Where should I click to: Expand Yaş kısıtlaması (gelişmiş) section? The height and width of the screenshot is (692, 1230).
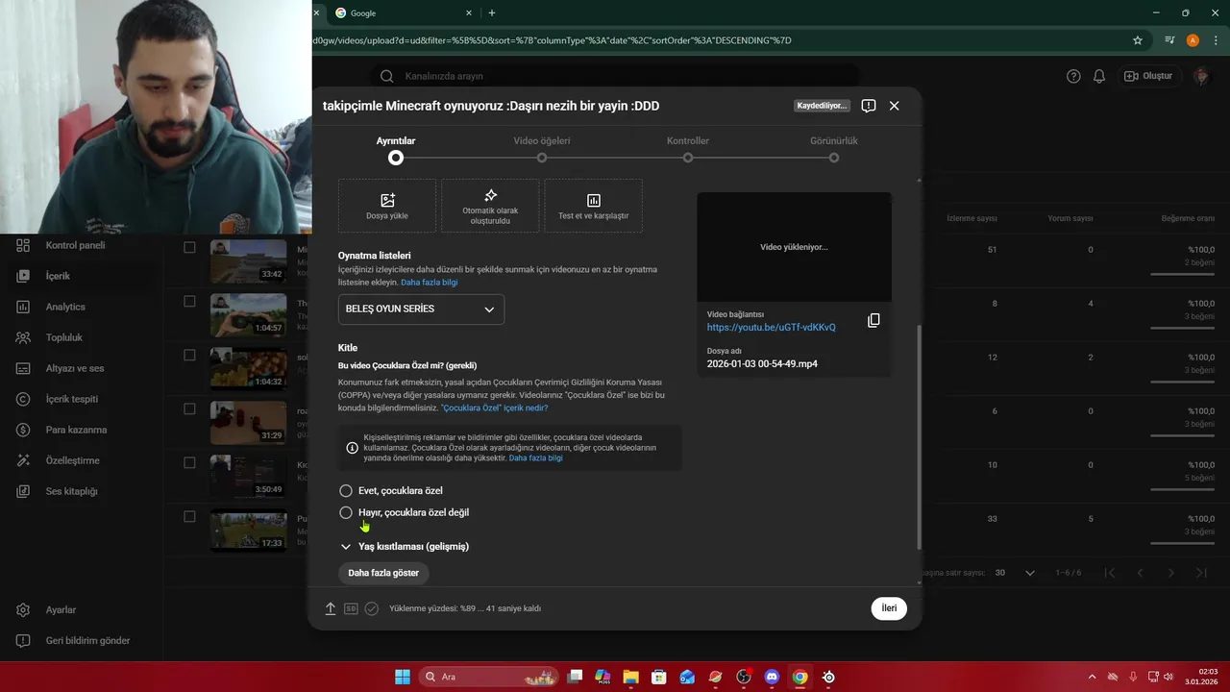click(405, 546)
